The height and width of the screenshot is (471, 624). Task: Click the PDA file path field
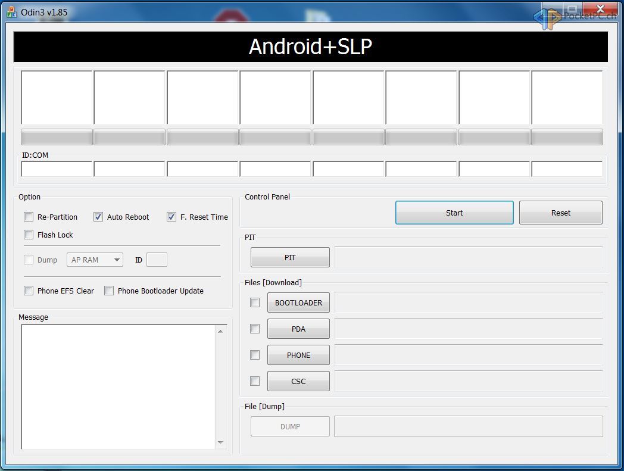pyautogui.click(x=469, y=329)
